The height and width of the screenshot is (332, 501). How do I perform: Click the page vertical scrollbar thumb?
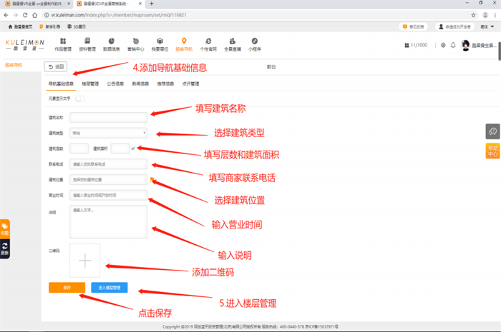499,51
